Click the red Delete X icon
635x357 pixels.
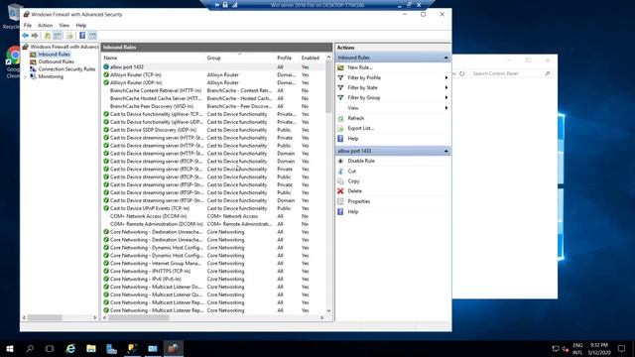(x=340, y=191)
